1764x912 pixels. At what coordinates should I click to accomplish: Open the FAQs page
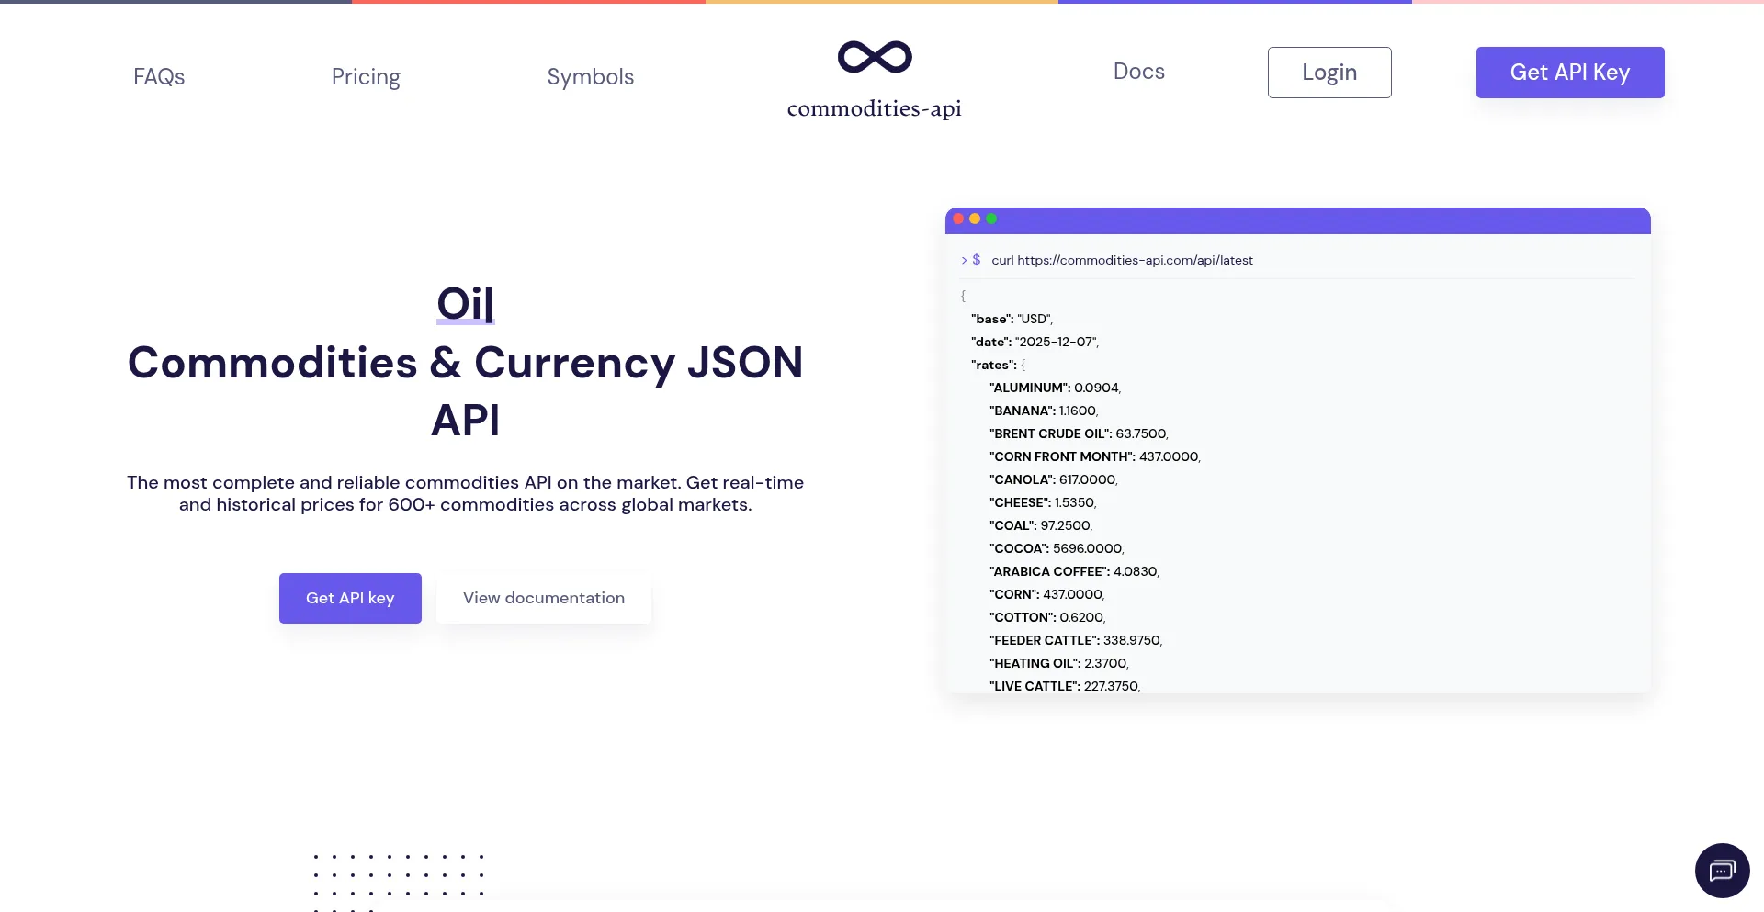coord(159,77)
